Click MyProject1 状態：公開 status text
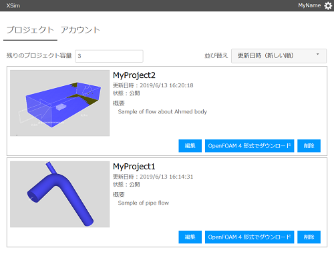 (x=126, y=185)
